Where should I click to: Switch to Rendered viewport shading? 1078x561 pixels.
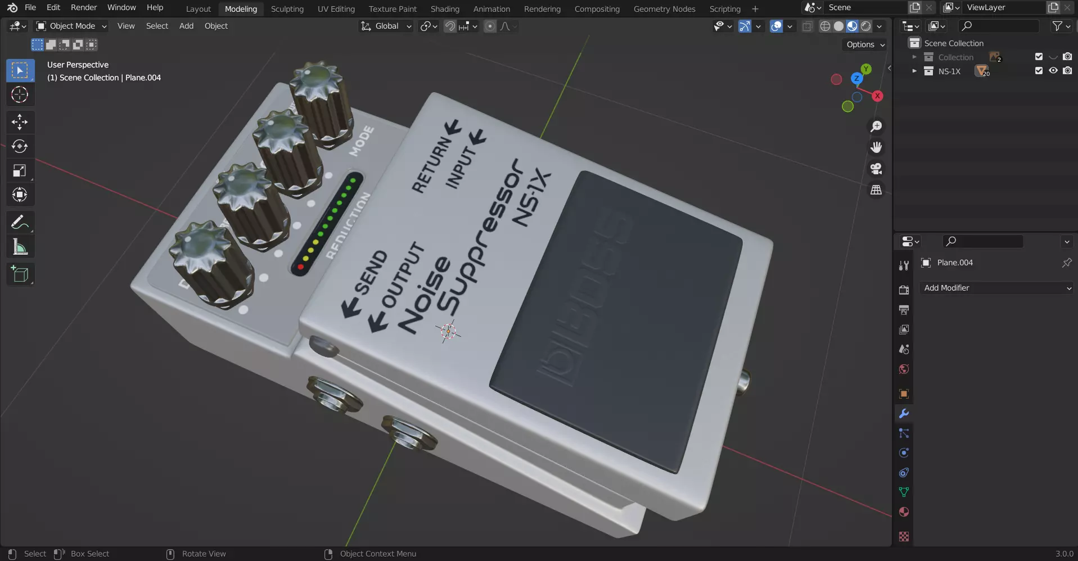click(866, 26)
